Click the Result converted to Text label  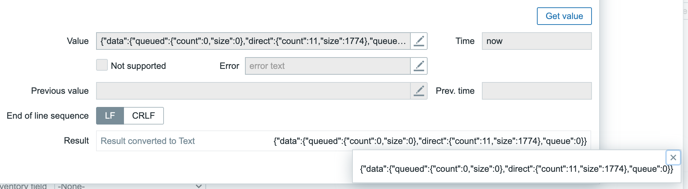pos(148,141)
